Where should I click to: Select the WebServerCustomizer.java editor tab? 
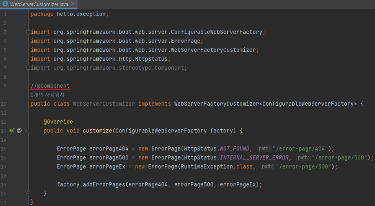click(x=39, y=4)
